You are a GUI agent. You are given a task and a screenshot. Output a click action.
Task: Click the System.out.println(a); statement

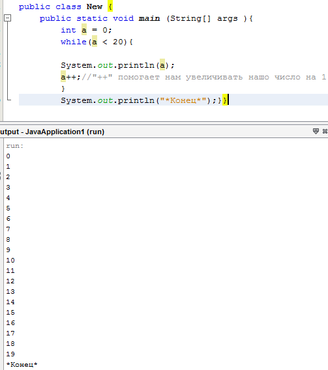117,65
